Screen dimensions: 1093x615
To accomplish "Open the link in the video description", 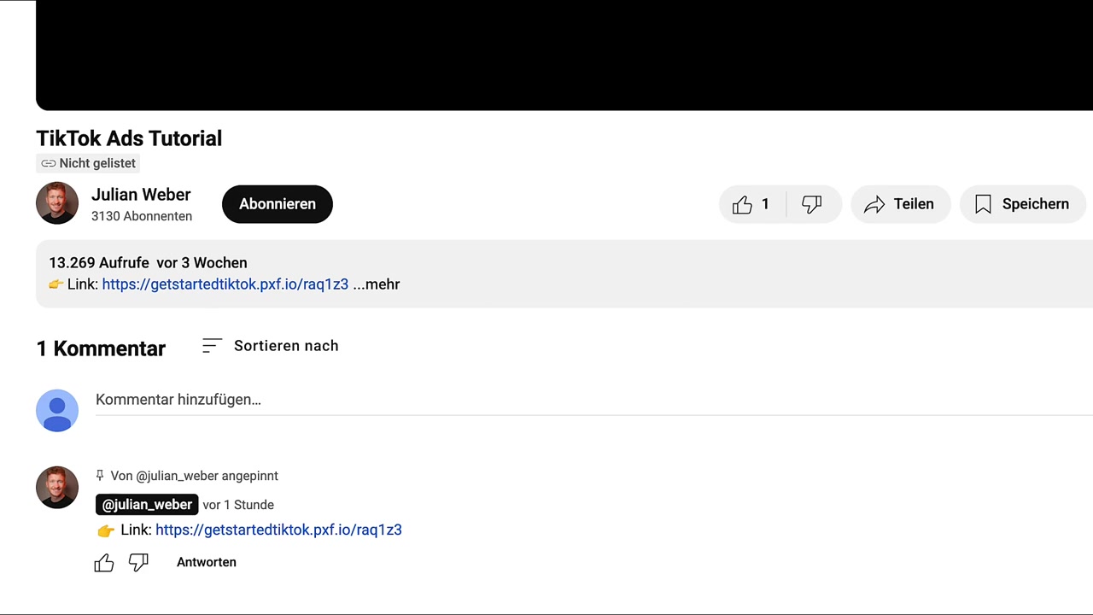I will click(x=225, y=284).
